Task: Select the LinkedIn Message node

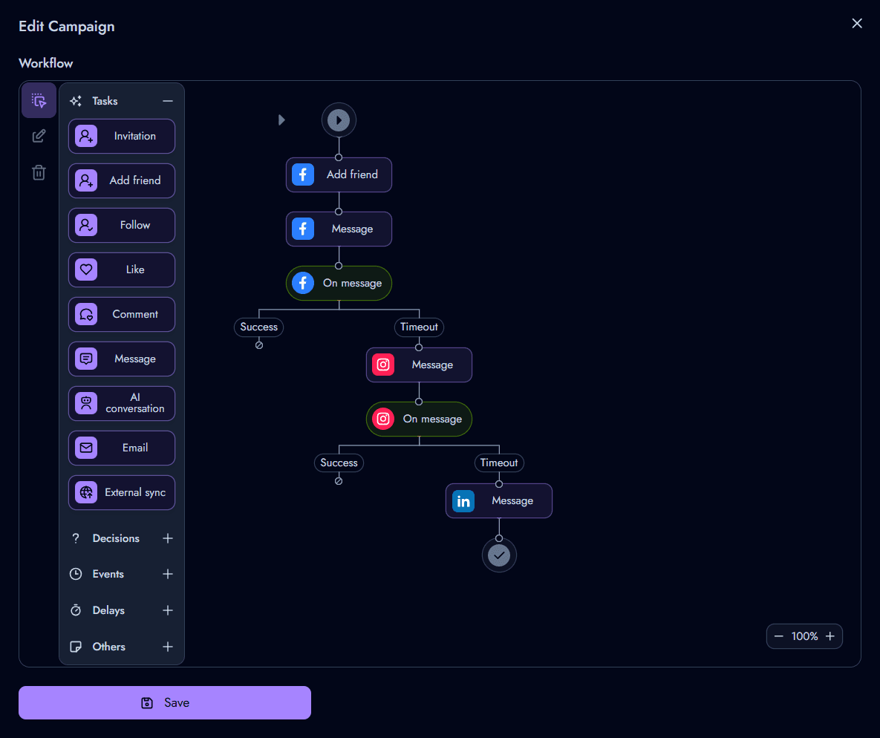Action: 499,501
